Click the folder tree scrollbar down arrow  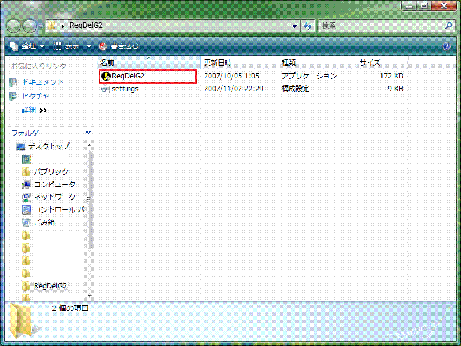(x=89, y=296)
